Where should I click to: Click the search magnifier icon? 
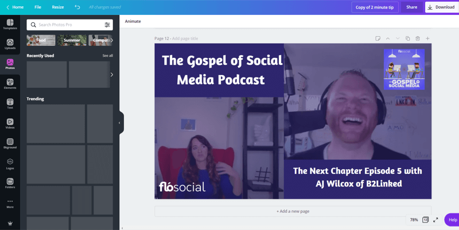[33, 25]
